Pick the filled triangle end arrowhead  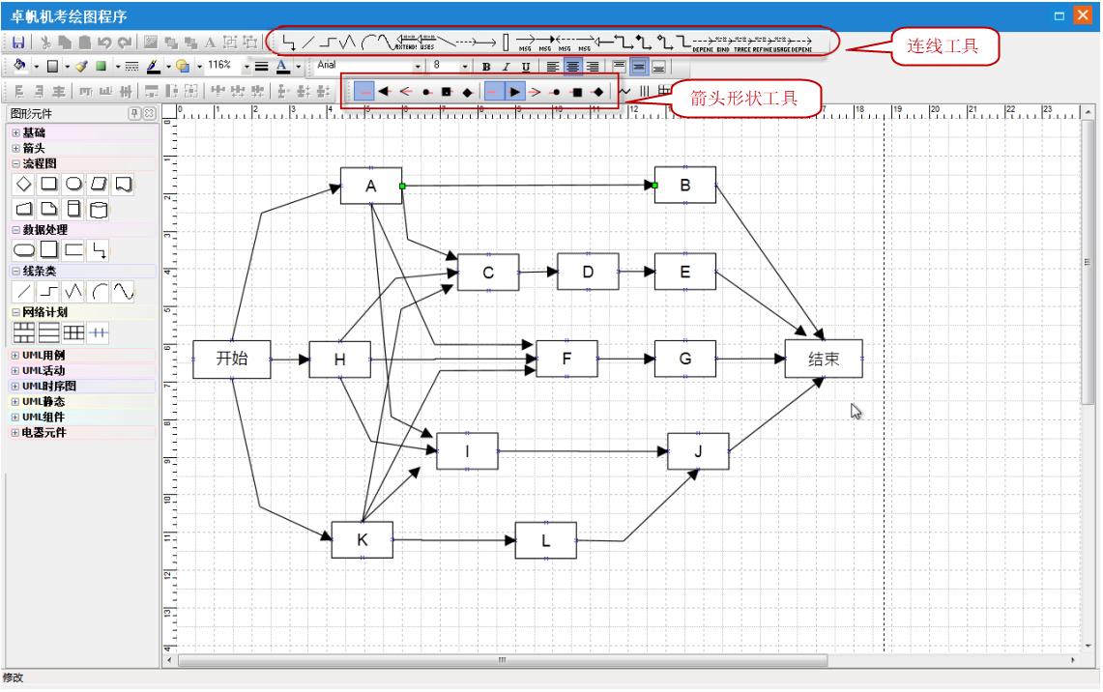[515, 92]
